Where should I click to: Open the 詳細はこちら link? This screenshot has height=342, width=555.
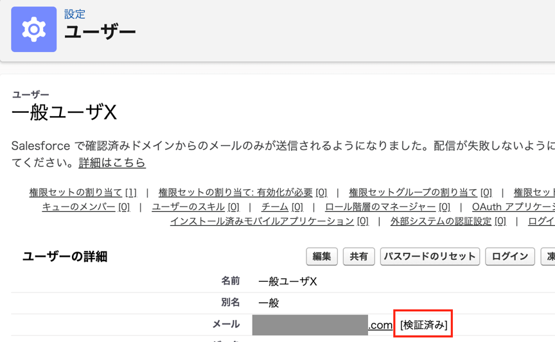[x=112, y=163]
